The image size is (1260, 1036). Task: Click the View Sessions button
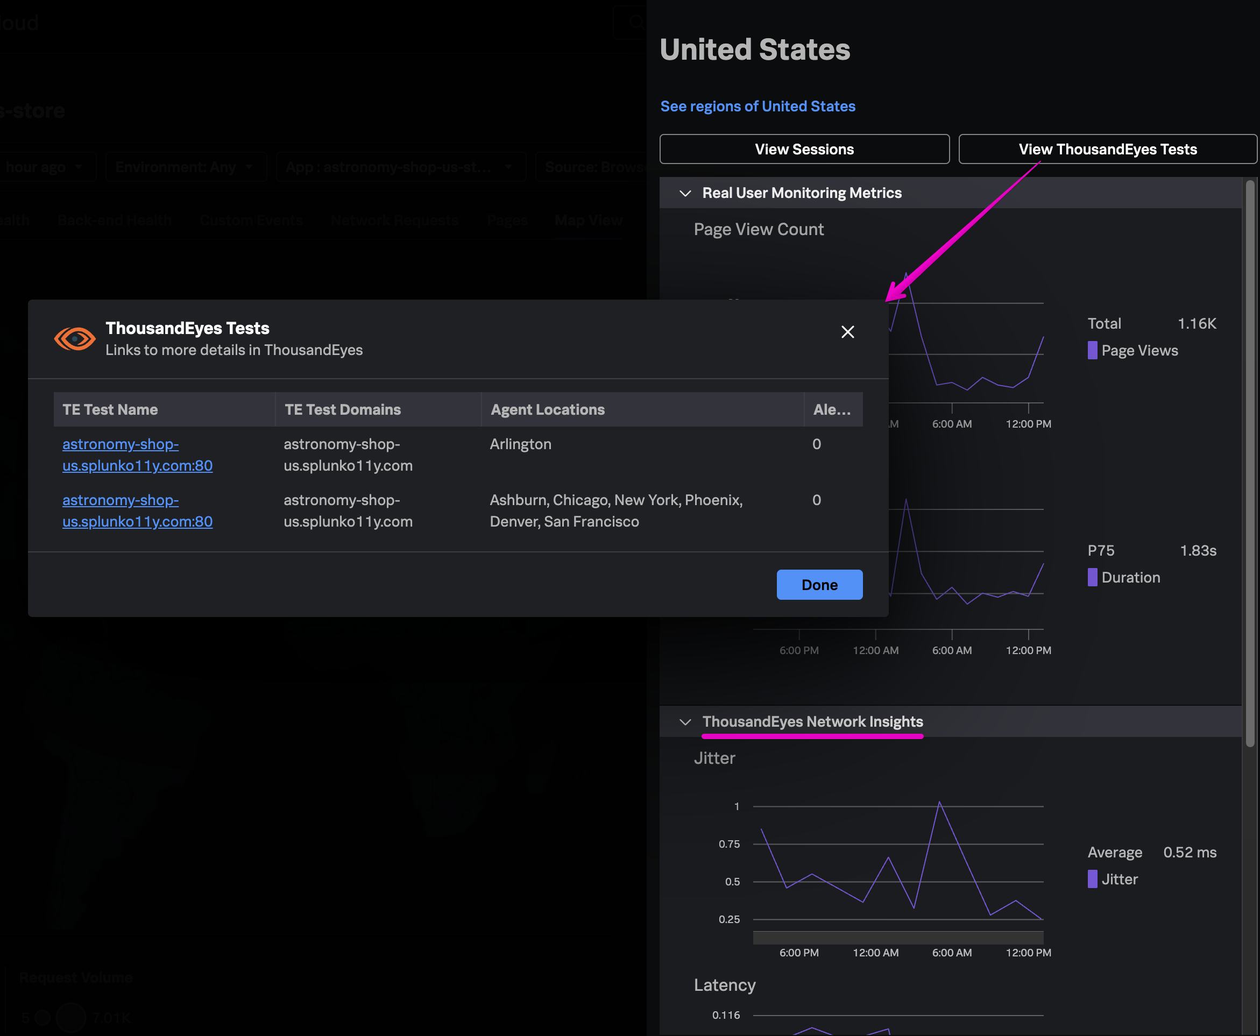804,149
